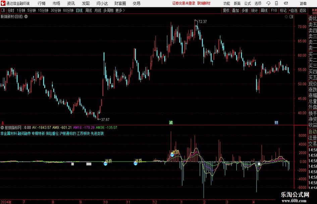
Task: Expand the 更多 periods chevron
Action: [x=120, y=10]
